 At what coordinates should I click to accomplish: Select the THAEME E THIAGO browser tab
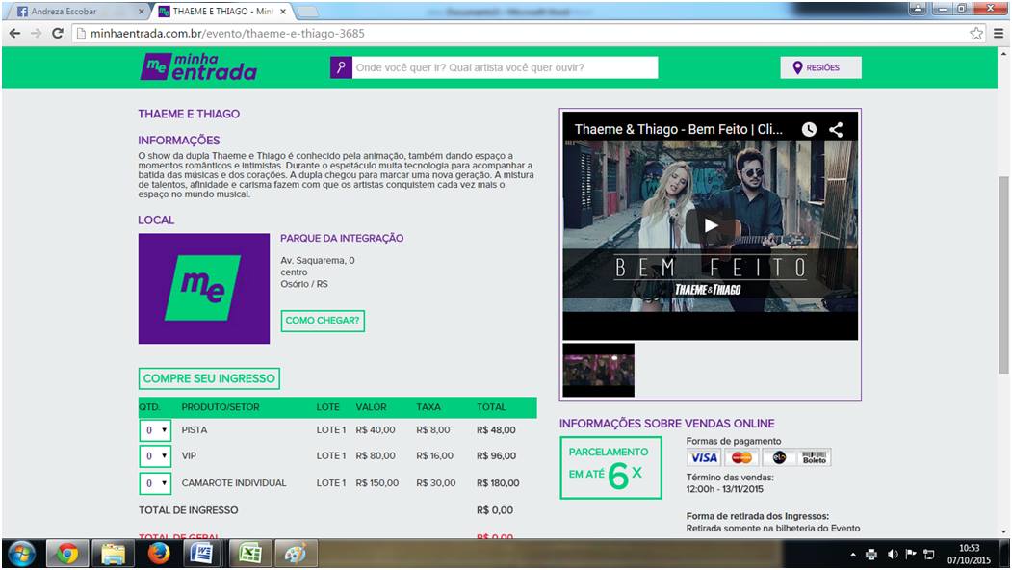coord(220,12)
